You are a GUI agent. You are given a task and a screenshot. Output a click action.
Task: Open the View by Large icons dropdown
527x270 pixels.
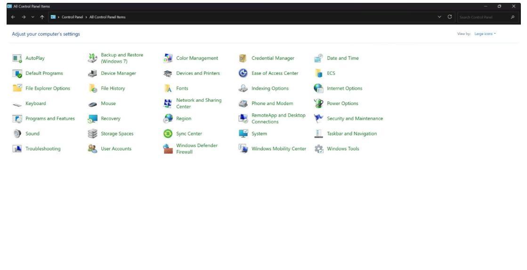[485, 33]
